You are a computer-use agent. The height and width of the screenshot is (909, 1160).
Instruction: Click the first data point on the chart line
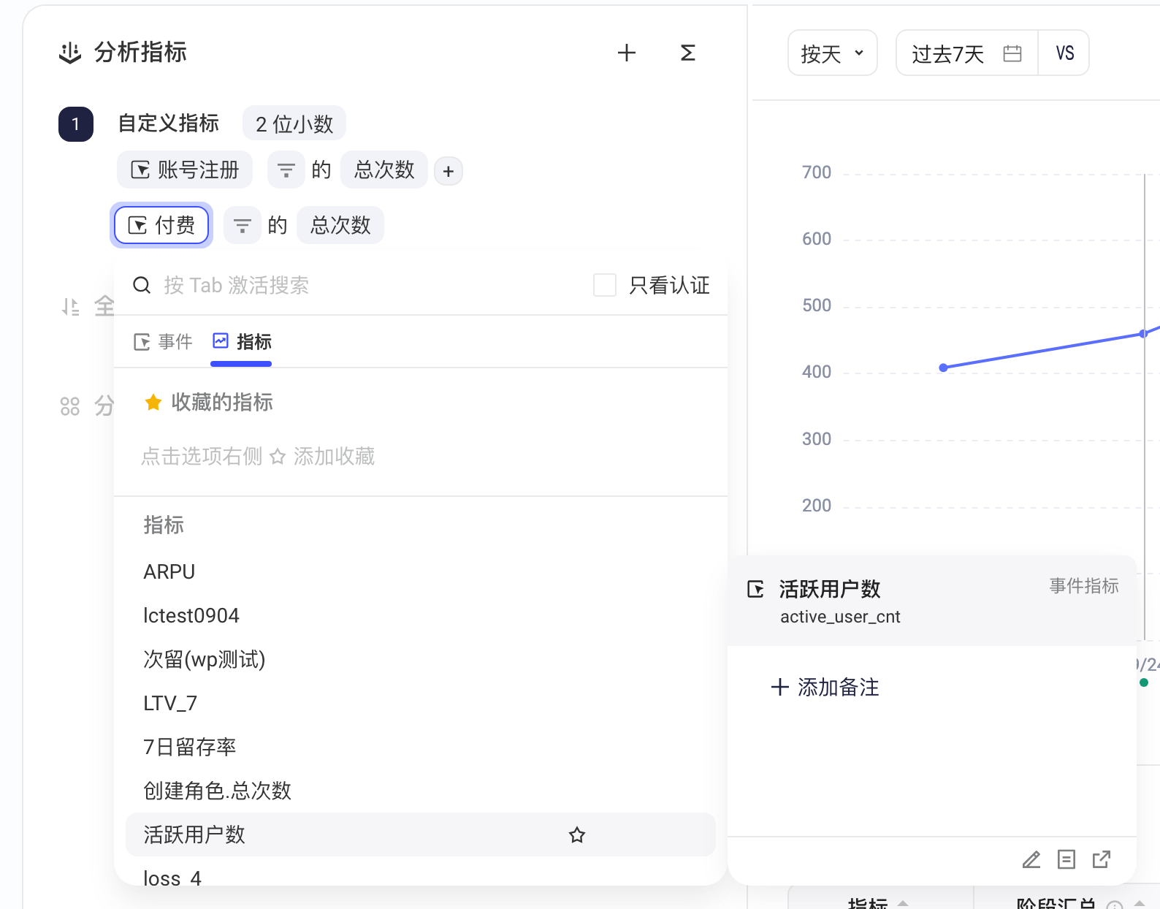click(x=943, y=368)
